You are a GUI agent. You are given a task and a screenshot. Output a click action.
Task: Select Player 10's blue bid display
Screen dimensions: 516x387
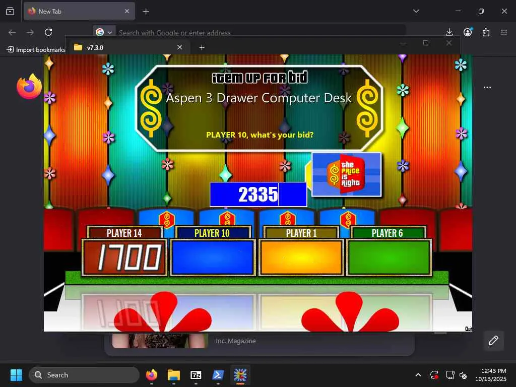click(x=213, y=257)
